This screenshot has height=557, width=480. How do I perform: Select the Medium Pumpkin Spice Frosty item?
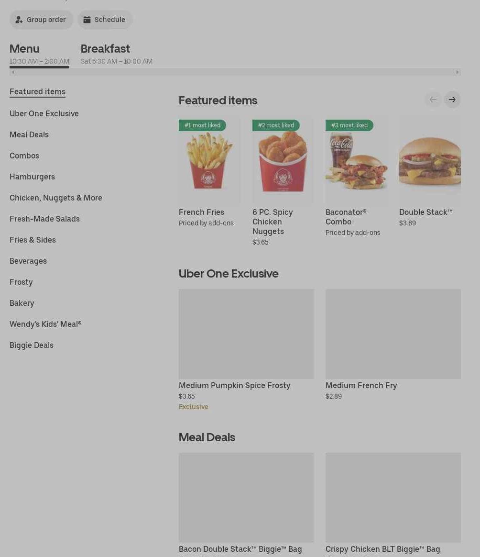[246, 350]
